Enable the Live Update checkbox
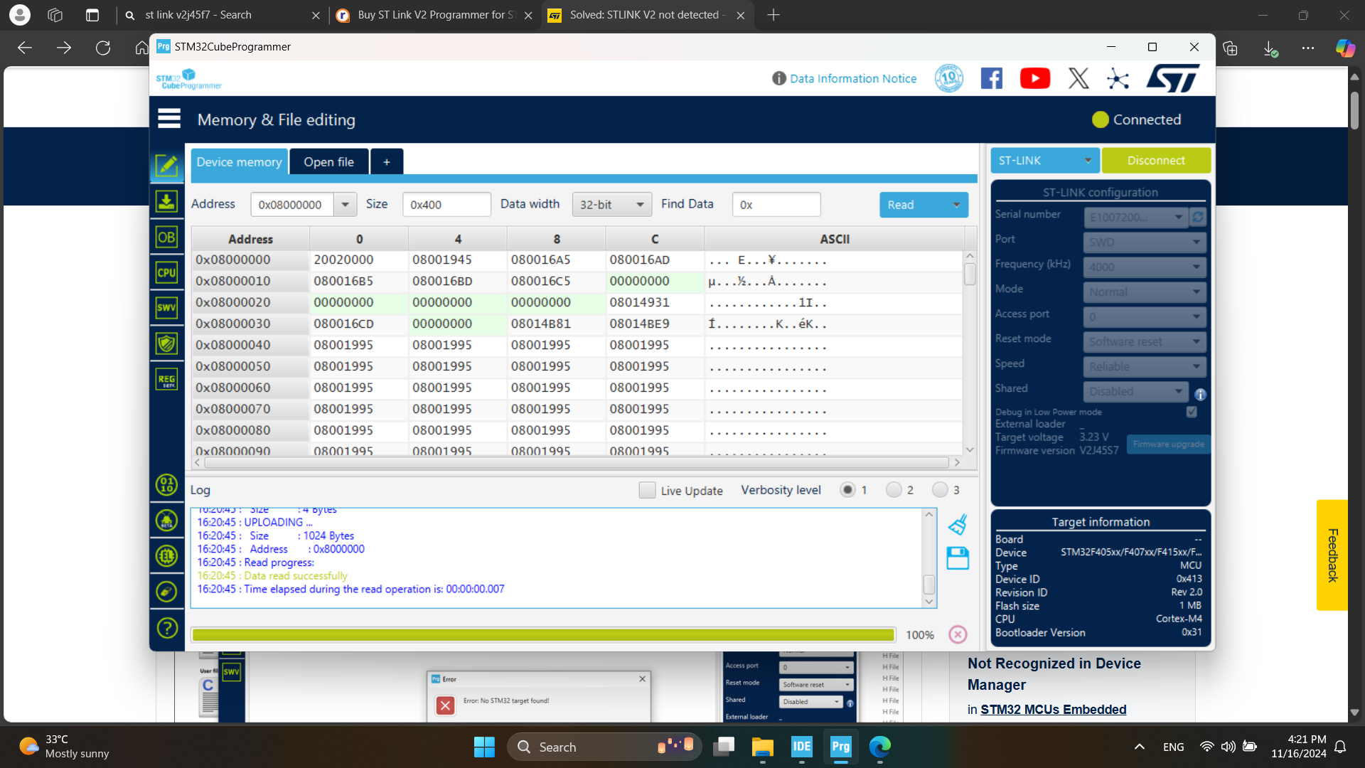The width and height of the screenshot is (1365, 768). pos(647,490)
